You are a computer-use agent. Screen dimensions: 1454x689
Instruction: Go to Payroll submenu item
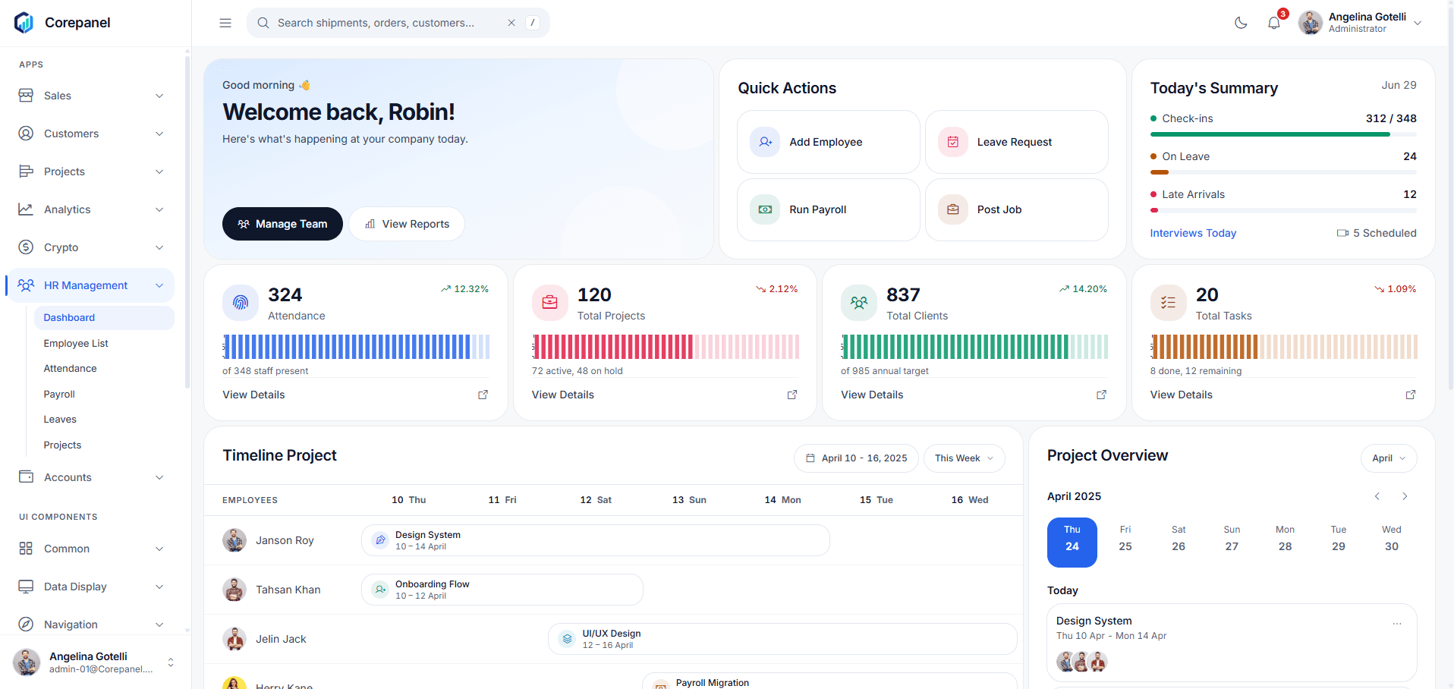coord(59,394)
